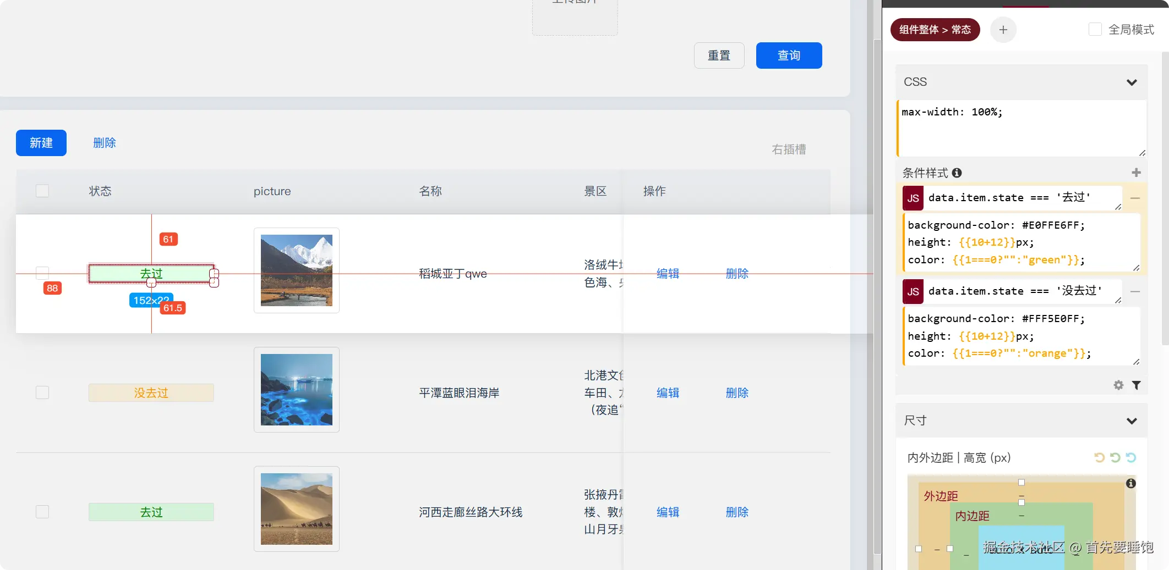Click the JS badge of the '没去过' condition
The width and height of the screenshot is (1169, 570).
pyautogui.click(x=913, y=292)
